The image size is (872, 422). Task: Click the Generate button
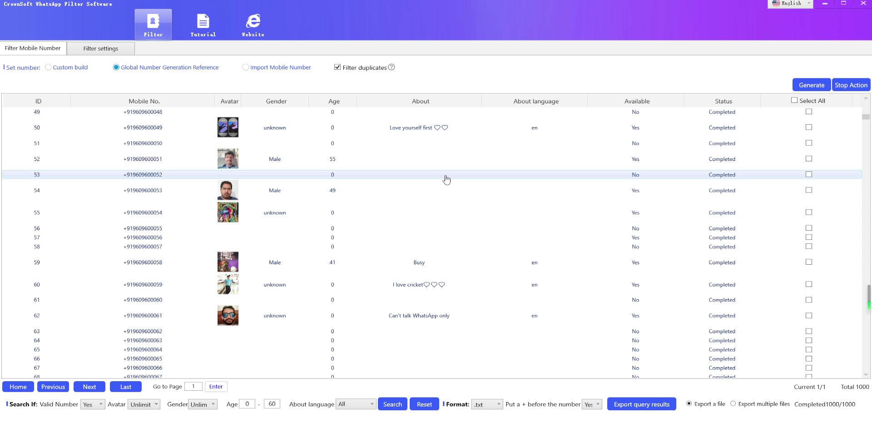[x=812, y=85]
